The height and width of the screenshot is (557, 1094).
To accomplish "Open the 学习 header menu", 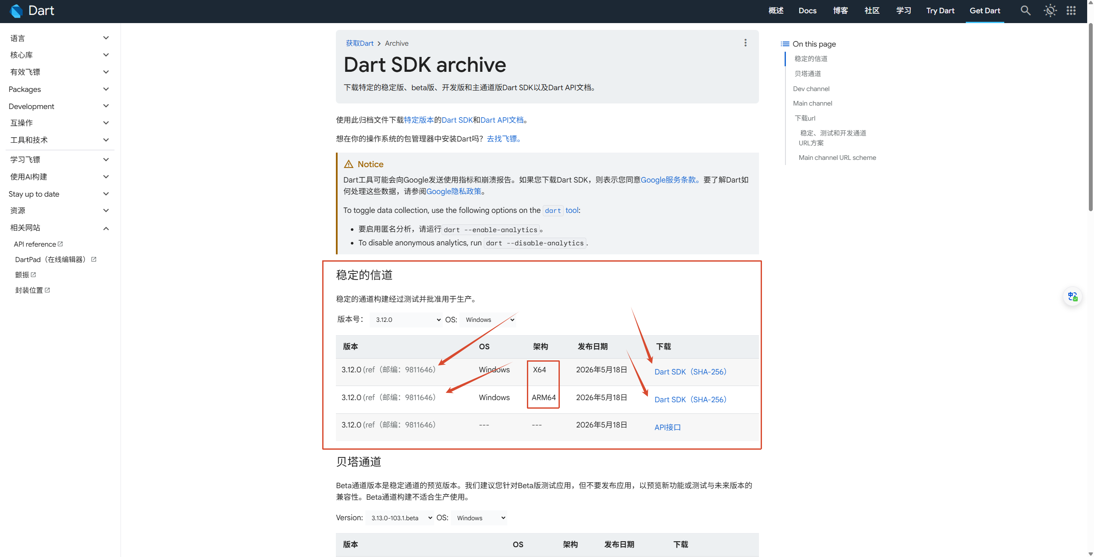I will (904, 11).
